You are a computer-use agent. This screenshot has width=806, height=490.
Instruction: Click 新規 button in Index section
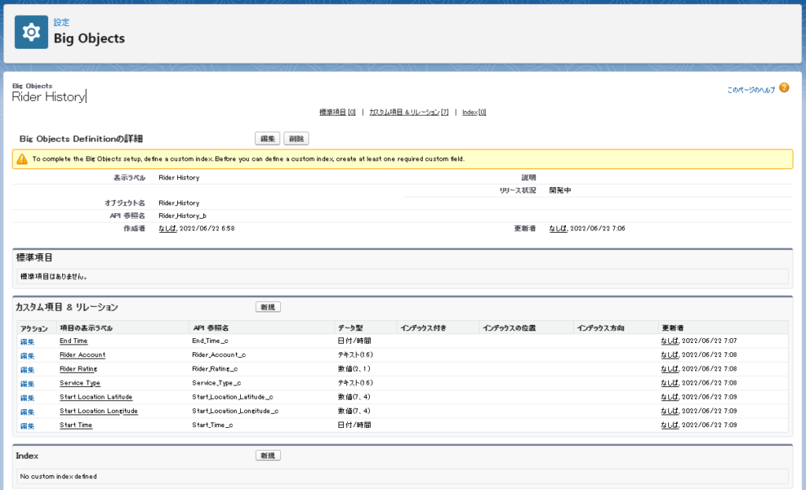(x=268, y=455)
